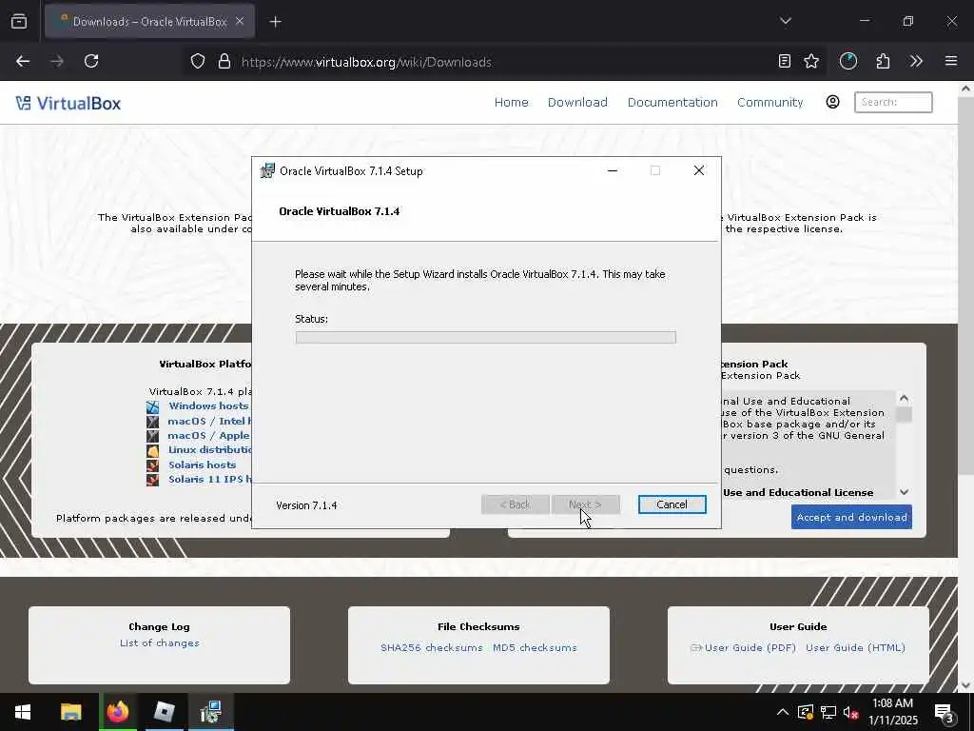Select the VirtualBox installer taskbar icon
Screen dimensions: 974x731
(210, 712)
